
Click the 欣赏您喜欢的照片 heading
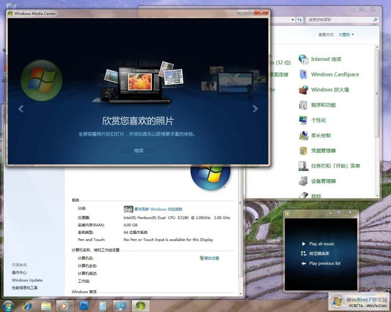pyautogui.click(x=138, y=121)
